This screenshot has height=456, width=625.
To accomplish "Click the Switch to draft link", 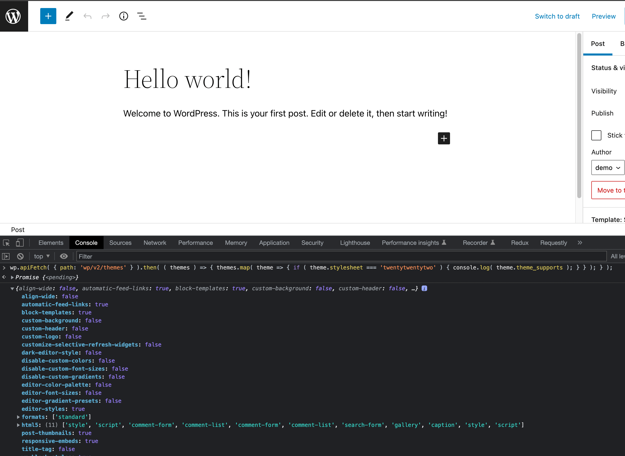I will (557, 16).
